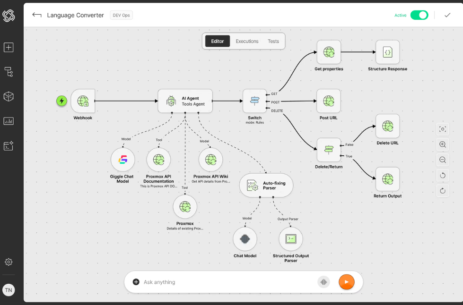Zoom in on the canvas
Viewport: 463px width, 305px height.
coord(442,144)
